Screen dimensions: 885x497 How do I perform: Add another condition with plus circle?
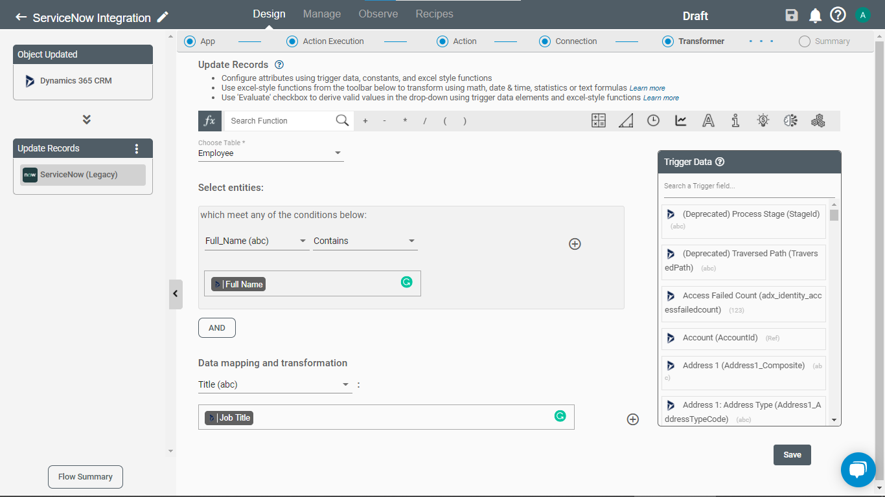(575, 244)
